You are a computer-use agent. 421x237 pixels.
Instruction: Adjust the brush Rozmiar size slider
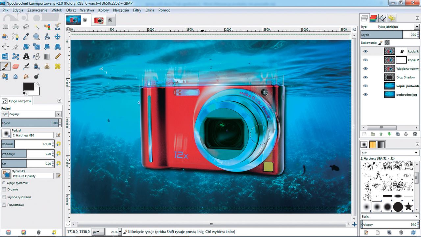pos(27,144)
